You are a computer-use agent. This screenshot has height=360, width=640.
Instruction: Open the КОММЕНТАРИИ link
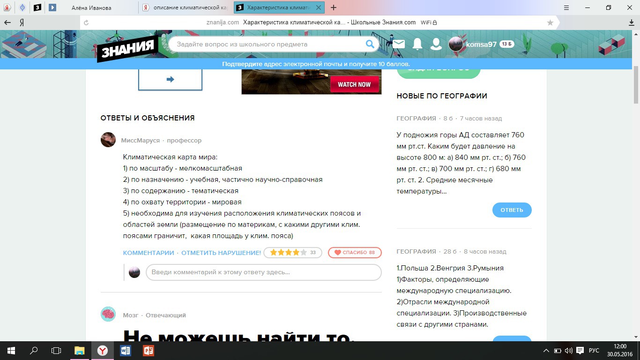point(149,253)
